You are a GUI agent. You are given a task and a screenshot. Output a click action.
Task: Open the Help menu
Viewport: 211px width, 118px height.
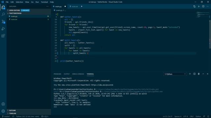click(x=52, y=2)
